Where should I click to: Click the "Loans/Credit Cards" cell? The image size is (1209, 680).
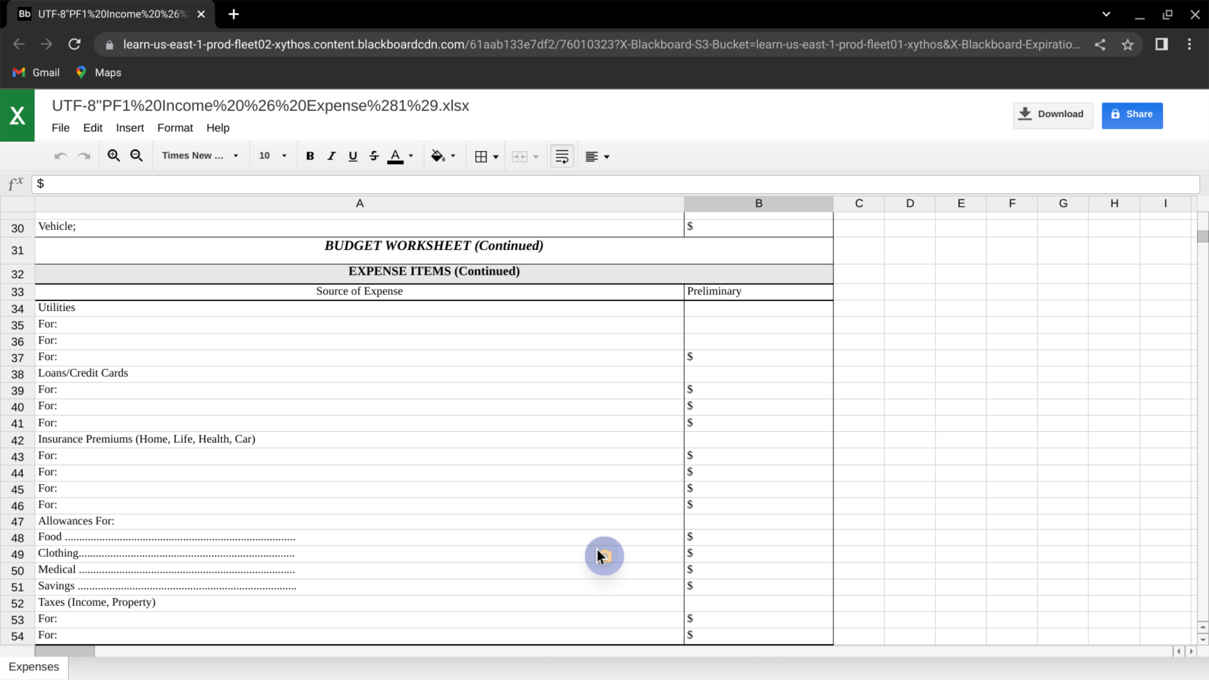point(360,373)
